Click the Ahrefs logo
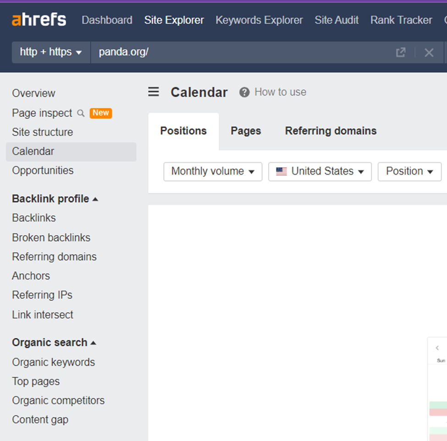The width and height of the screenshot is (447, 441). pyautogui.click(x=39, y=20)
